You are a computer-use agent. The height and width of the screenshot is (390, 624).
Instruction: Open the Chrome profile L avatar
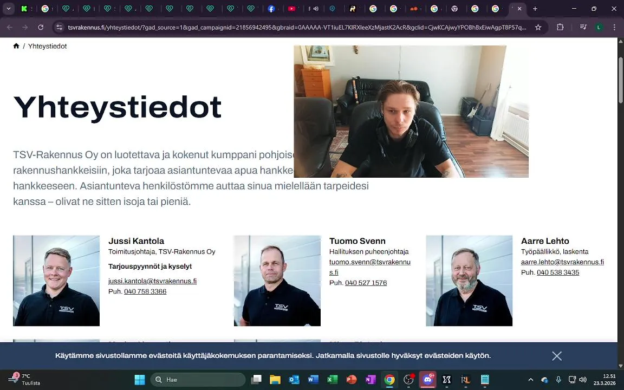(x=599, y=27)
